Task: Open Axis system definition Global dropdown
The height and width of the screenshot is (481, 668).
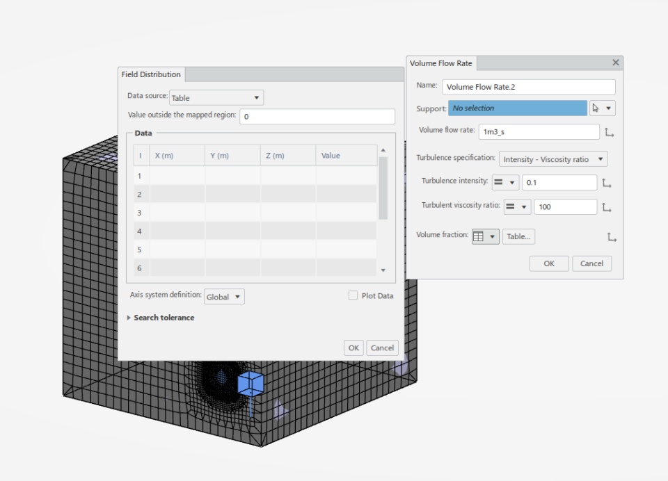Action: (224, 297)
